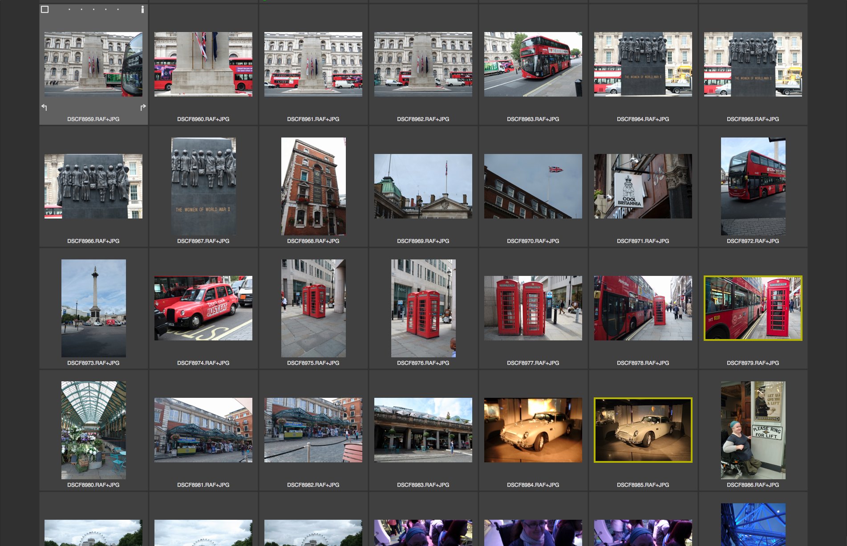Viewport: 847px width, 546px height.
Task: Click the filename DSCF8965.RAF+JPG
Action: [753, 119]
